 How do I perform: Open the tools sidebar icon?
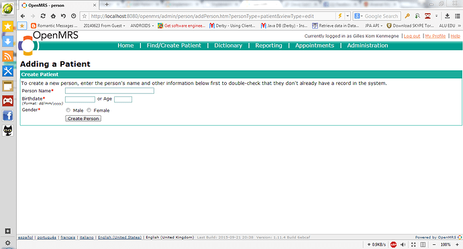(7, 71)
